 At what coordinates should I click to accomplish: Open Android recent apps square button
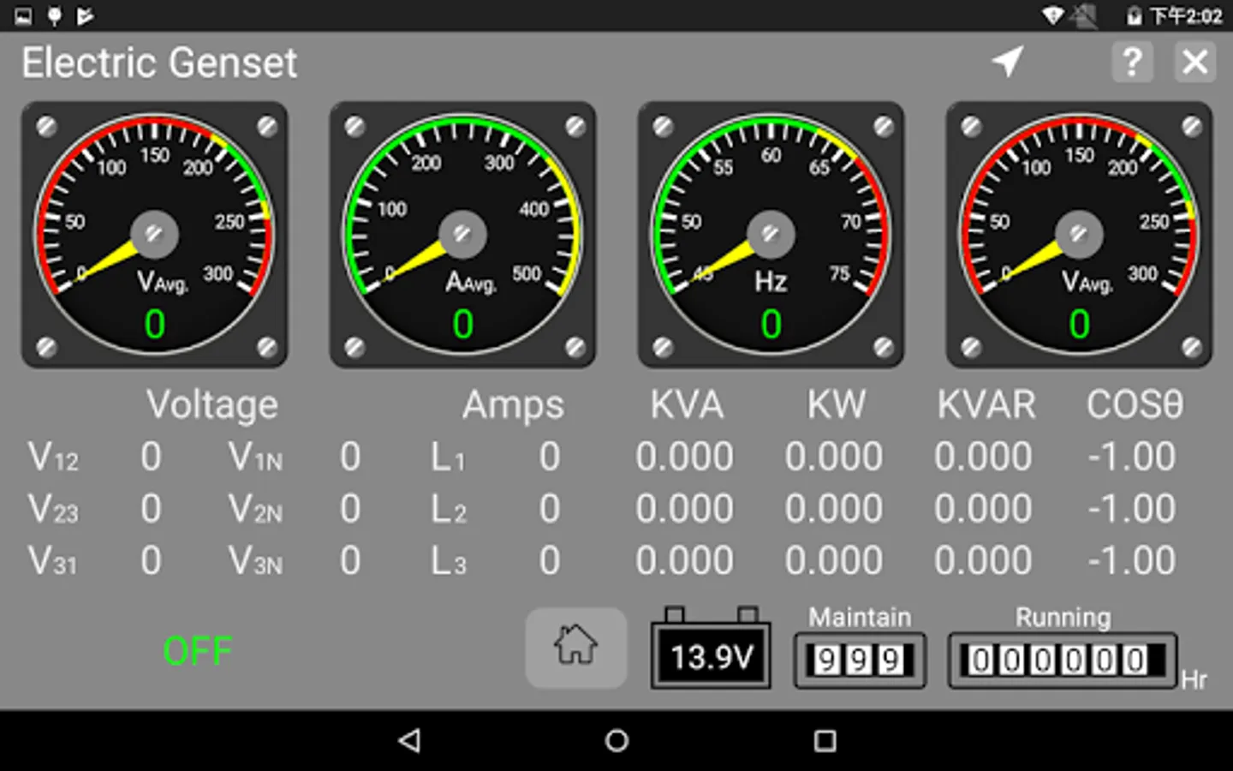[x=825, y=741]
